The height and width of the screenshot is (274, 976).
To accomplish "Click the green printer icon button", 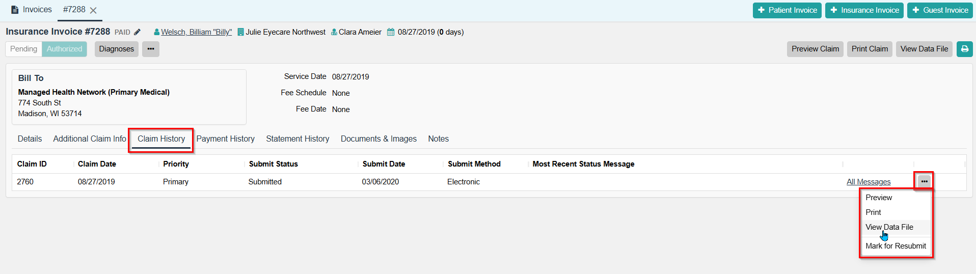I will pyautogui.click(x=964, y=49).
